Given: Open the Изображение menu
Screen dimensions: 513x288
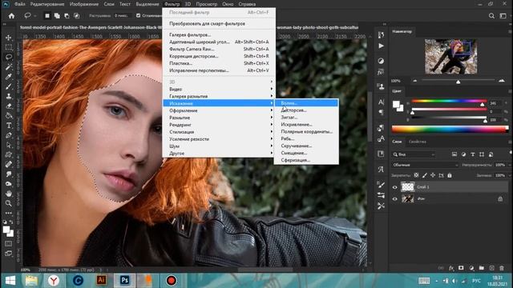Looking at the screenshot, I should (84, 4).
